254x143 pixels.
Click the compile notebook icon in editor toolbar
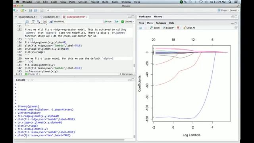click(x=45, y=21)
